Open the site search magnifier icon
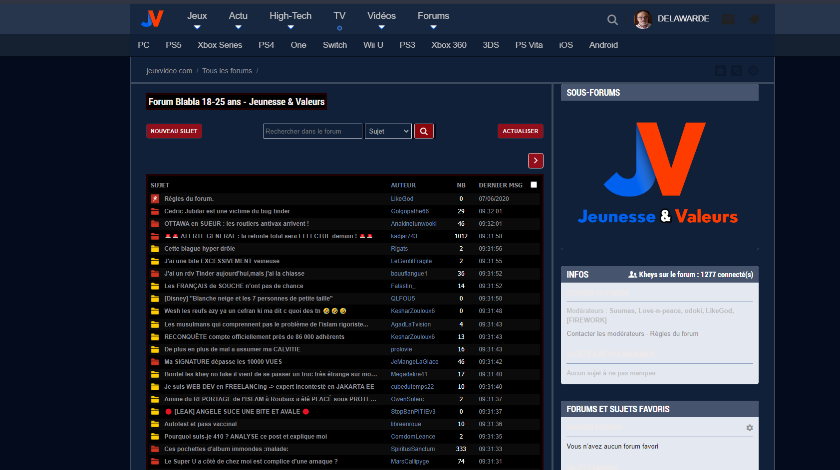Image resolution: width=840 pixels, height=470 pixels. 612,20
